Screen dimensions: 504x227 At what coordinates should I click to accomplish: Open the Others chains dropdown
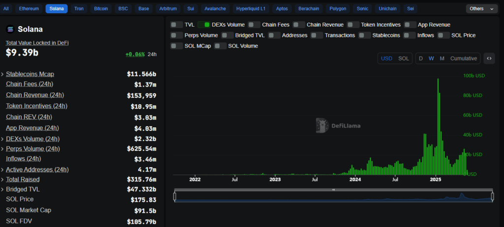tap(481, 9)
